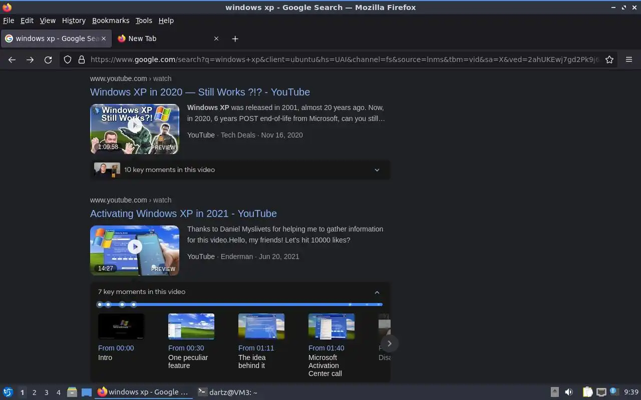Click the removable media tray icon
Image resolution: width=641 pixels, height=400 pixels.
pos(555,392)
